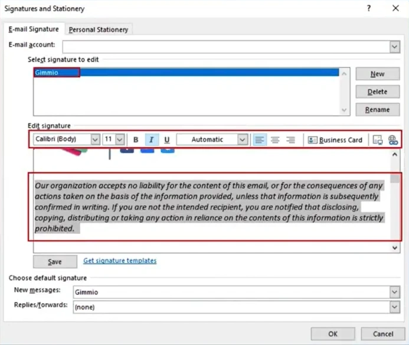Select the E-mail Signature tab
Screen dimensions: 409x345
(x=34, y=29)
